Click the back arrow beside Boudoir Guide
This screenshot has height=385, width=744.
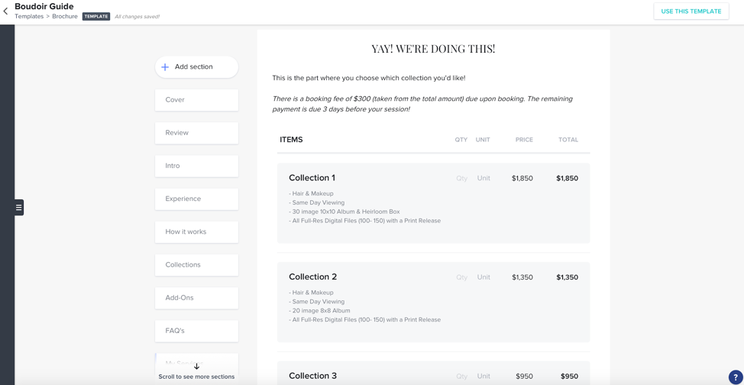click(x=5, y=11)
